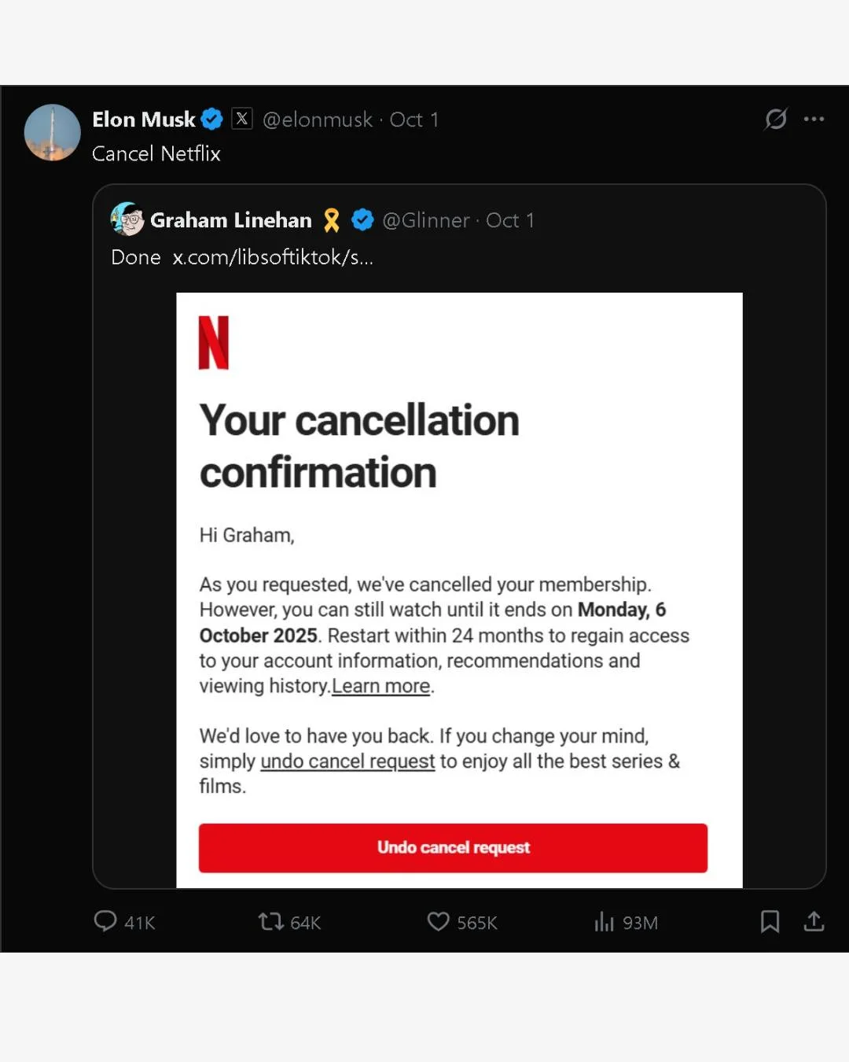
Task: Share post via upload arrow icon
Action: point(814,921)
